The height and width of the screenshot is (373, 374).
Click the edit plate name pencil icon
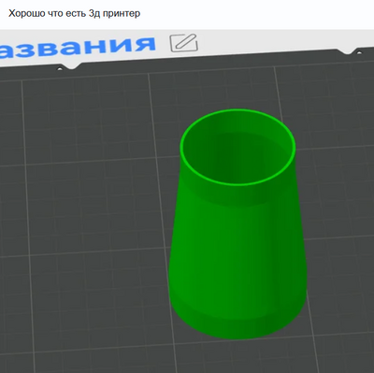coord(184,43)
